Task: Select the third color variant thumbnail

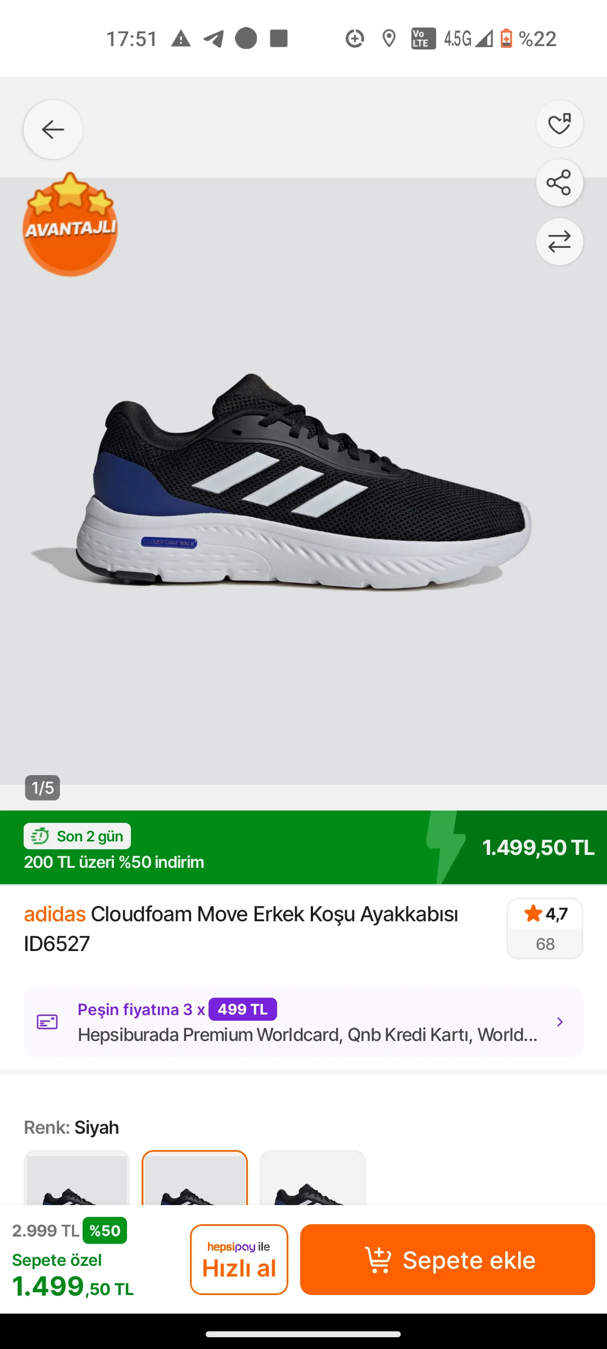Action: coord(312,1178)
